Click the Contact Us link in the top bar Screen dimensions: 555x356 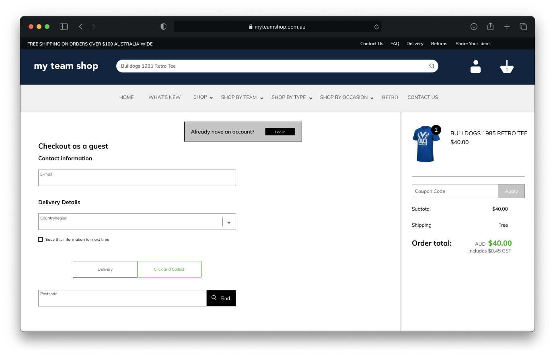(372, 43)
